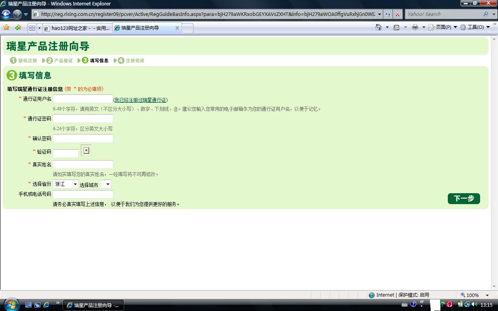498x311 pixels.
Task: Click the page vertical scrollbar down arrow
Action: [x=494, y=287]
